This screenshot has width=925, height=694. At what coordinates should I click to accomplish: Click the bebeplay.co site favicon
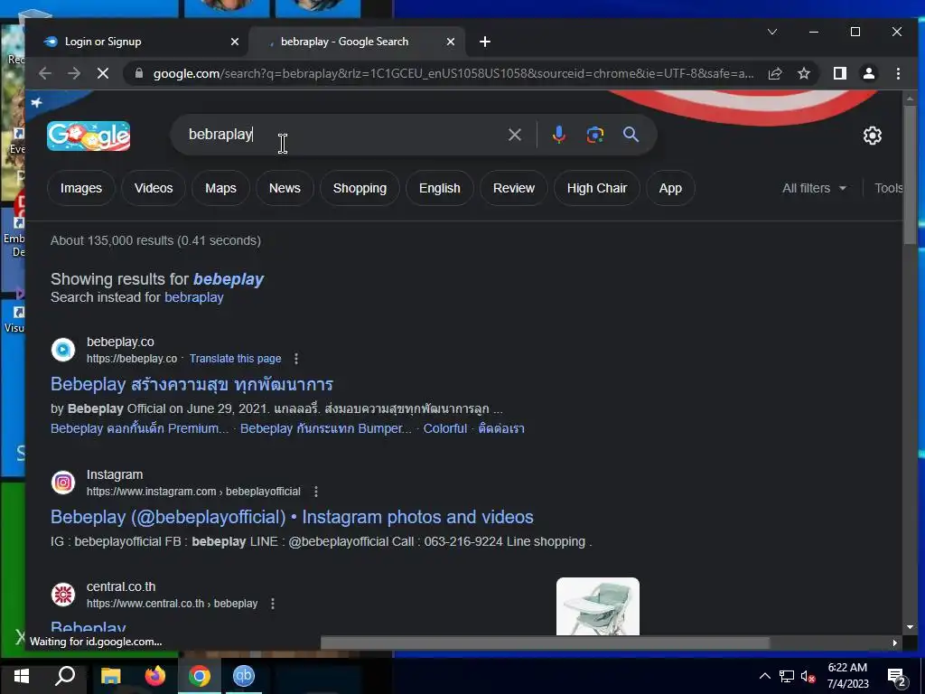tap(63, 350)
